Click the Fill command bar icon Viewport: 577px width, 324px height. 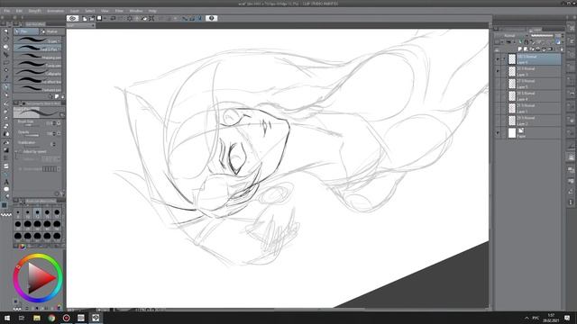click(x=144, y=18)
